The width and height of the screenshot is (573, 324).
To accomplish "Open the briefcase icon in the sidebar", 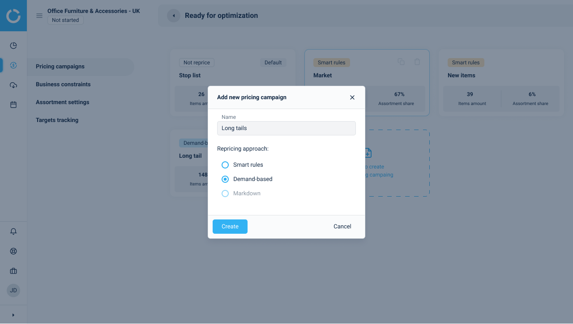I will (x=13, y=271).
